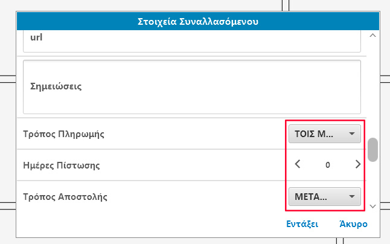The height and width of the screenshot is (244, 390).
Task: Select the Τρόπος Πληρωμής row label
Action: 63,134
